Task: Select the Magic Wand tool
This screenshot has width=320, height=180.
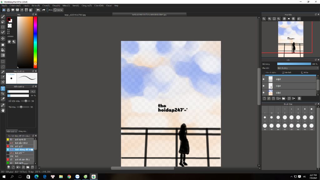Action: 3,72
